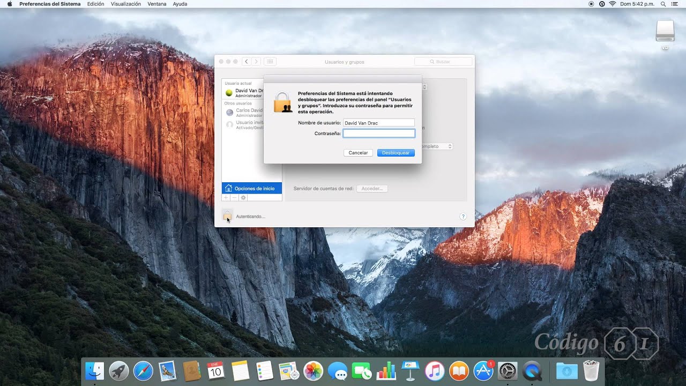Go back with the left chevron
This screenshot has height=386, width=686.
pos(247,62)
